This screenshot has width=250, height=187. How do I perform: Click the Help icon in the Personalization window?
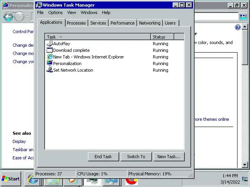(x=238, y=27)
